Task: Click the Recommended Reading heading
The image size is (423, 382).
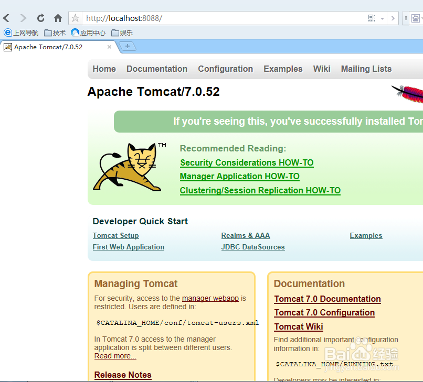Action: tap(233, 148)
